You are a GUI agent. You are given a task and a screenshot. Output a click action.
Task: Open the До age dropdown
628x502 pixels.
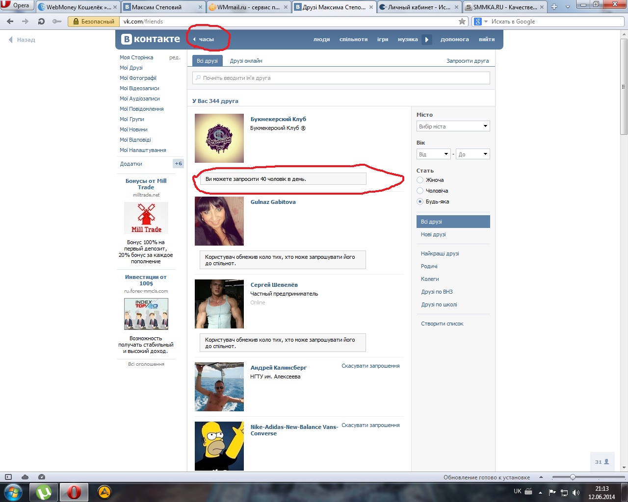click(473, 154)
